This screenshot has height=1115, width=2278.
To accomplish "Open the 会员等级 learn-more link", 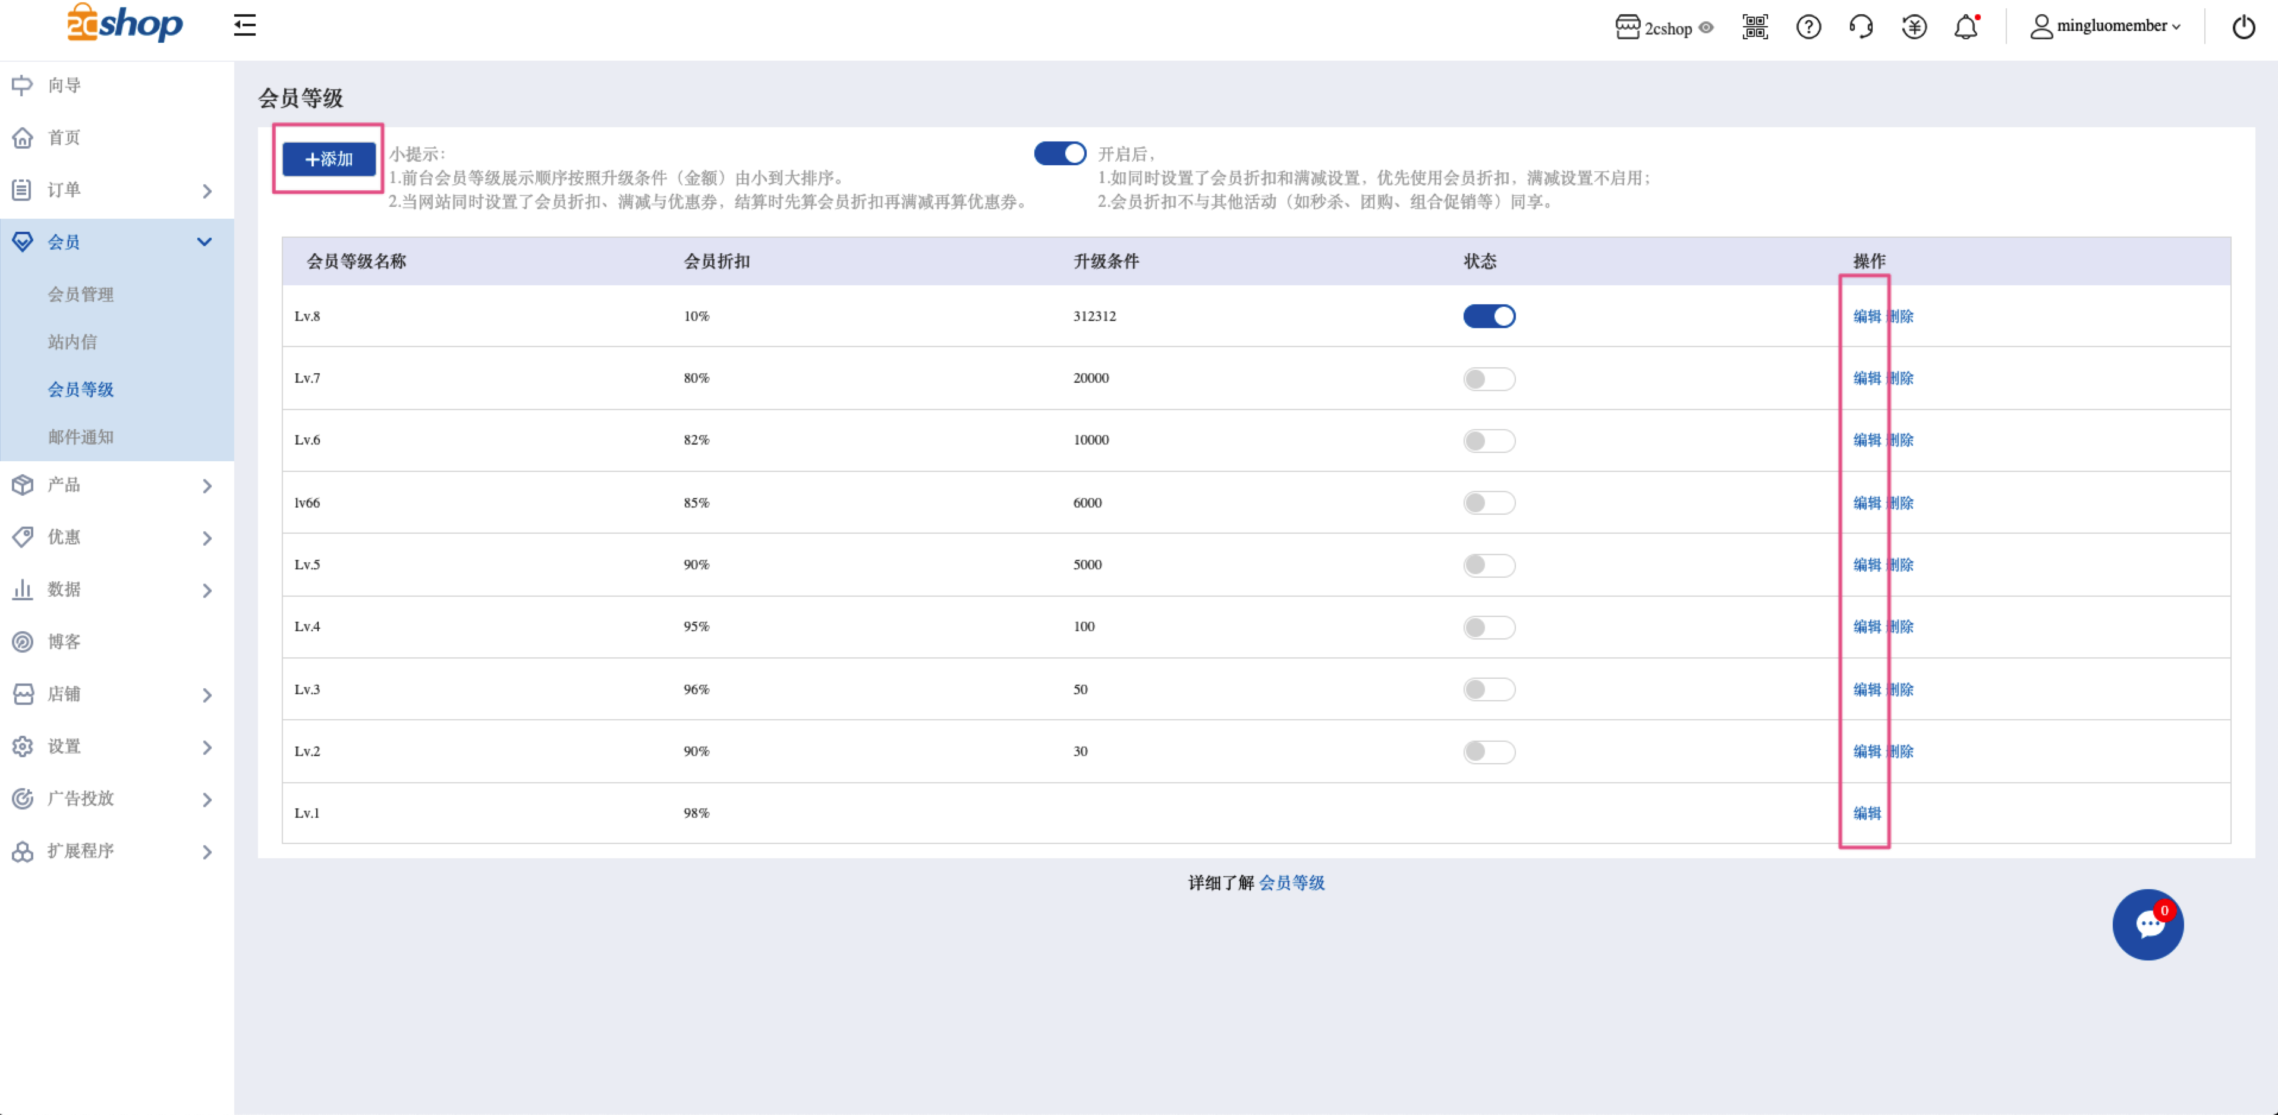I will pyautogui.click(x=1292, y=883).
